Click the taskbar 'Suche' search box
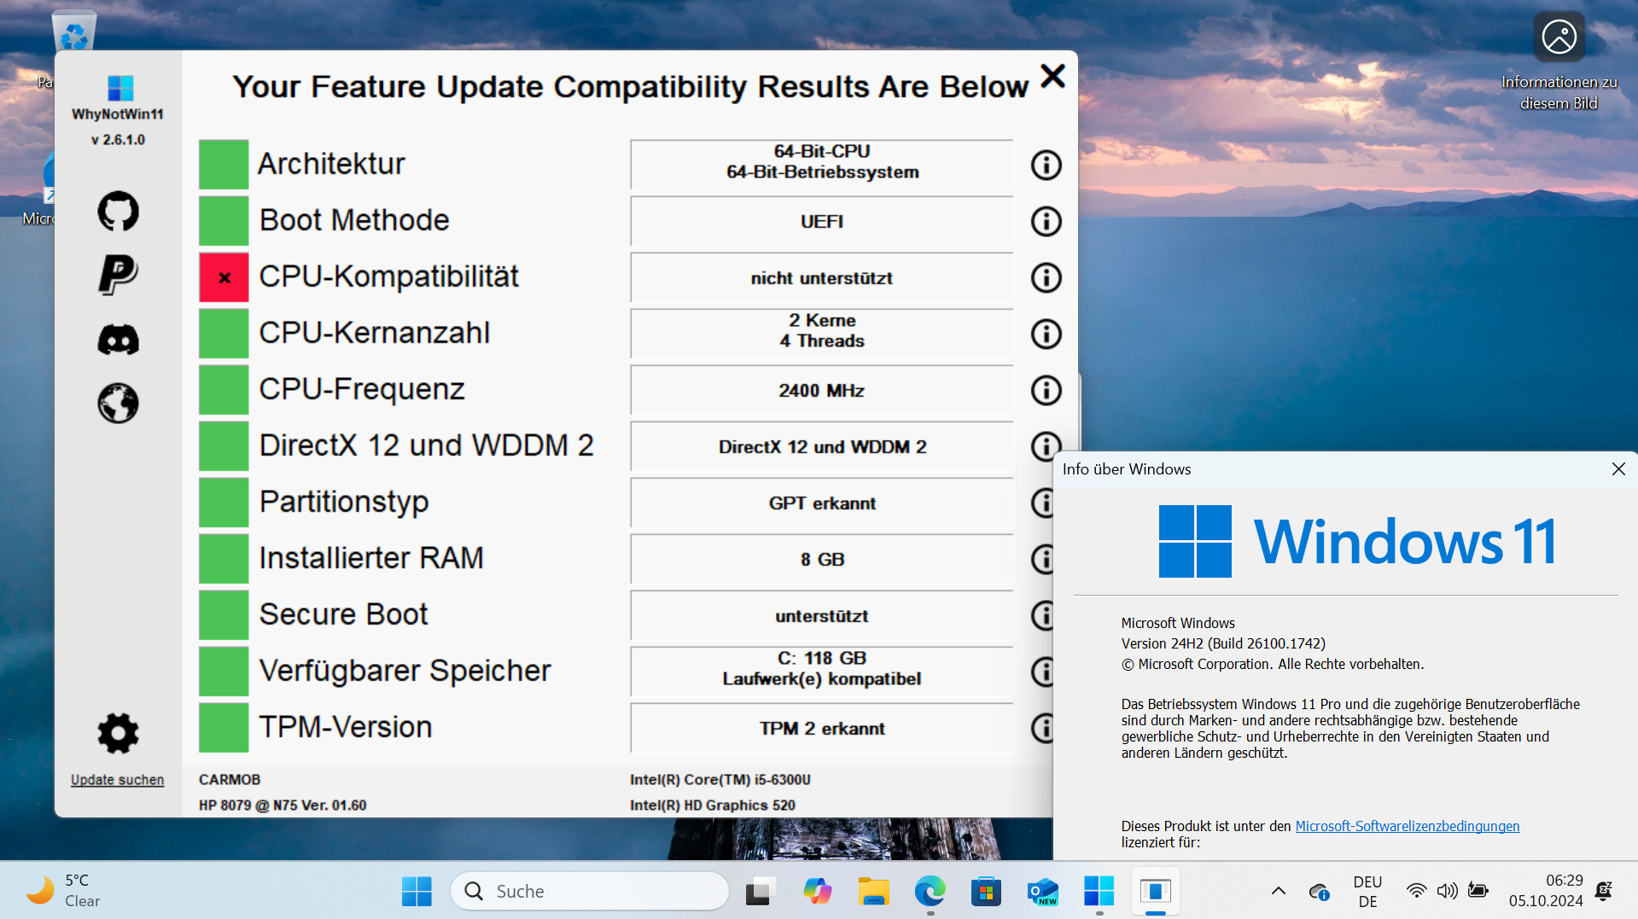 point(590,891)
